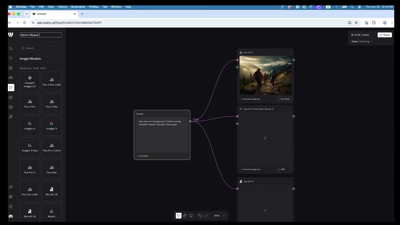Viewport: 400px width, 225px height.
Task: Add Imagen 3 model tile
Action: tap(52, 126)
